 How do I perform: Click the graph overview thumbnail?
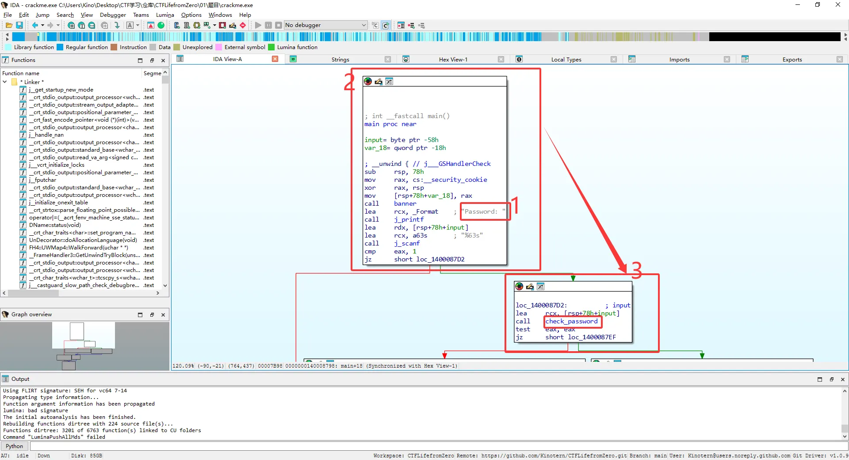point(84,346)
